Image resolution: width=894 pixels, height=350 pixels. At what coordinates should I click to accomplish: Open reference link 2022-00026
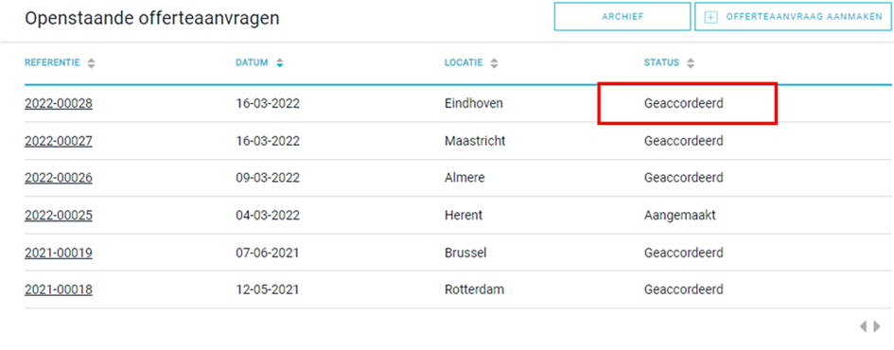tap(58, 178)
